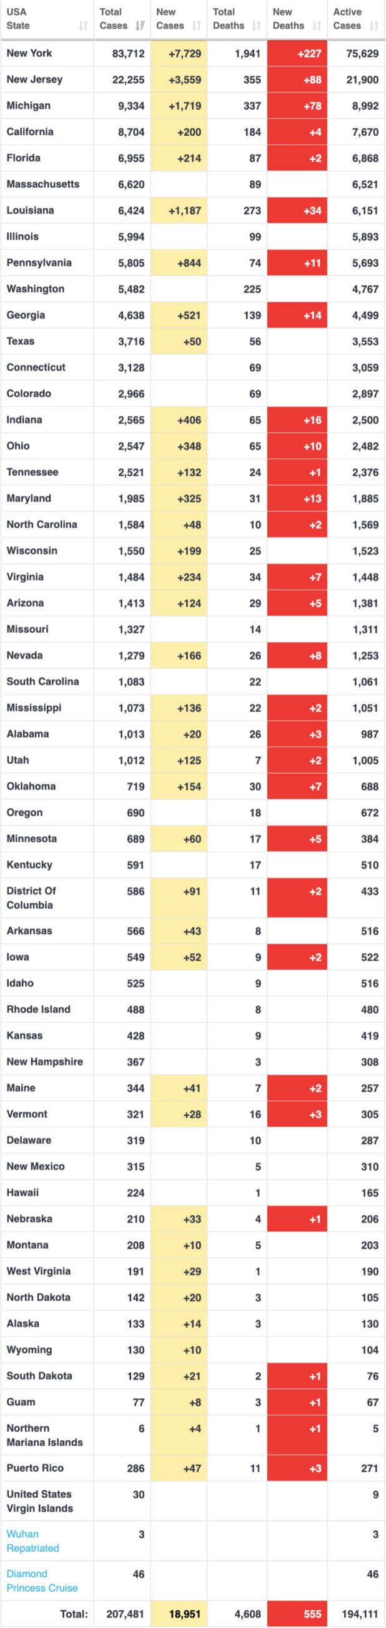Click the District Of Columbia row label
Viewport: 386px width, 1628px height.
[31, 898]
